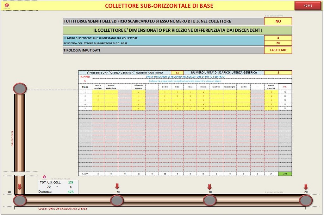This screenshot has width=324, height=215.
Task: Click the utenza generica discharge units field
Action: 278,73
